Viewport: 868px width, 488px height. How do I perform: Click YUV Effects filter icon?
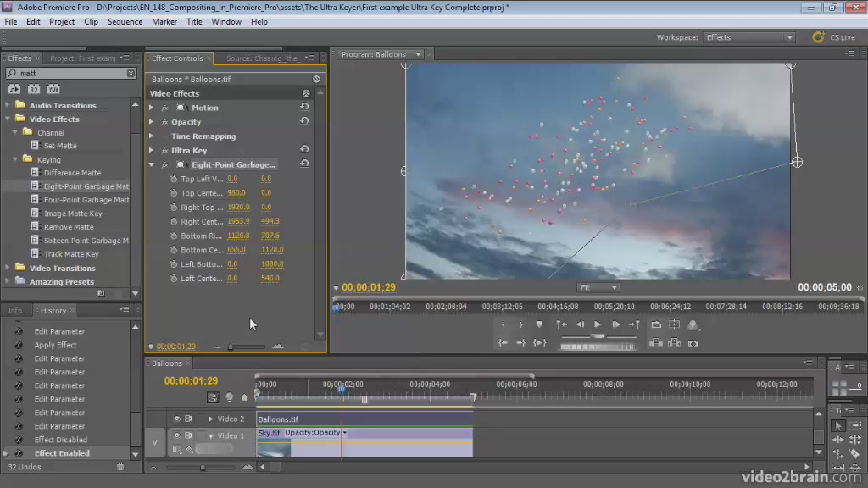[x=53, y=89]
